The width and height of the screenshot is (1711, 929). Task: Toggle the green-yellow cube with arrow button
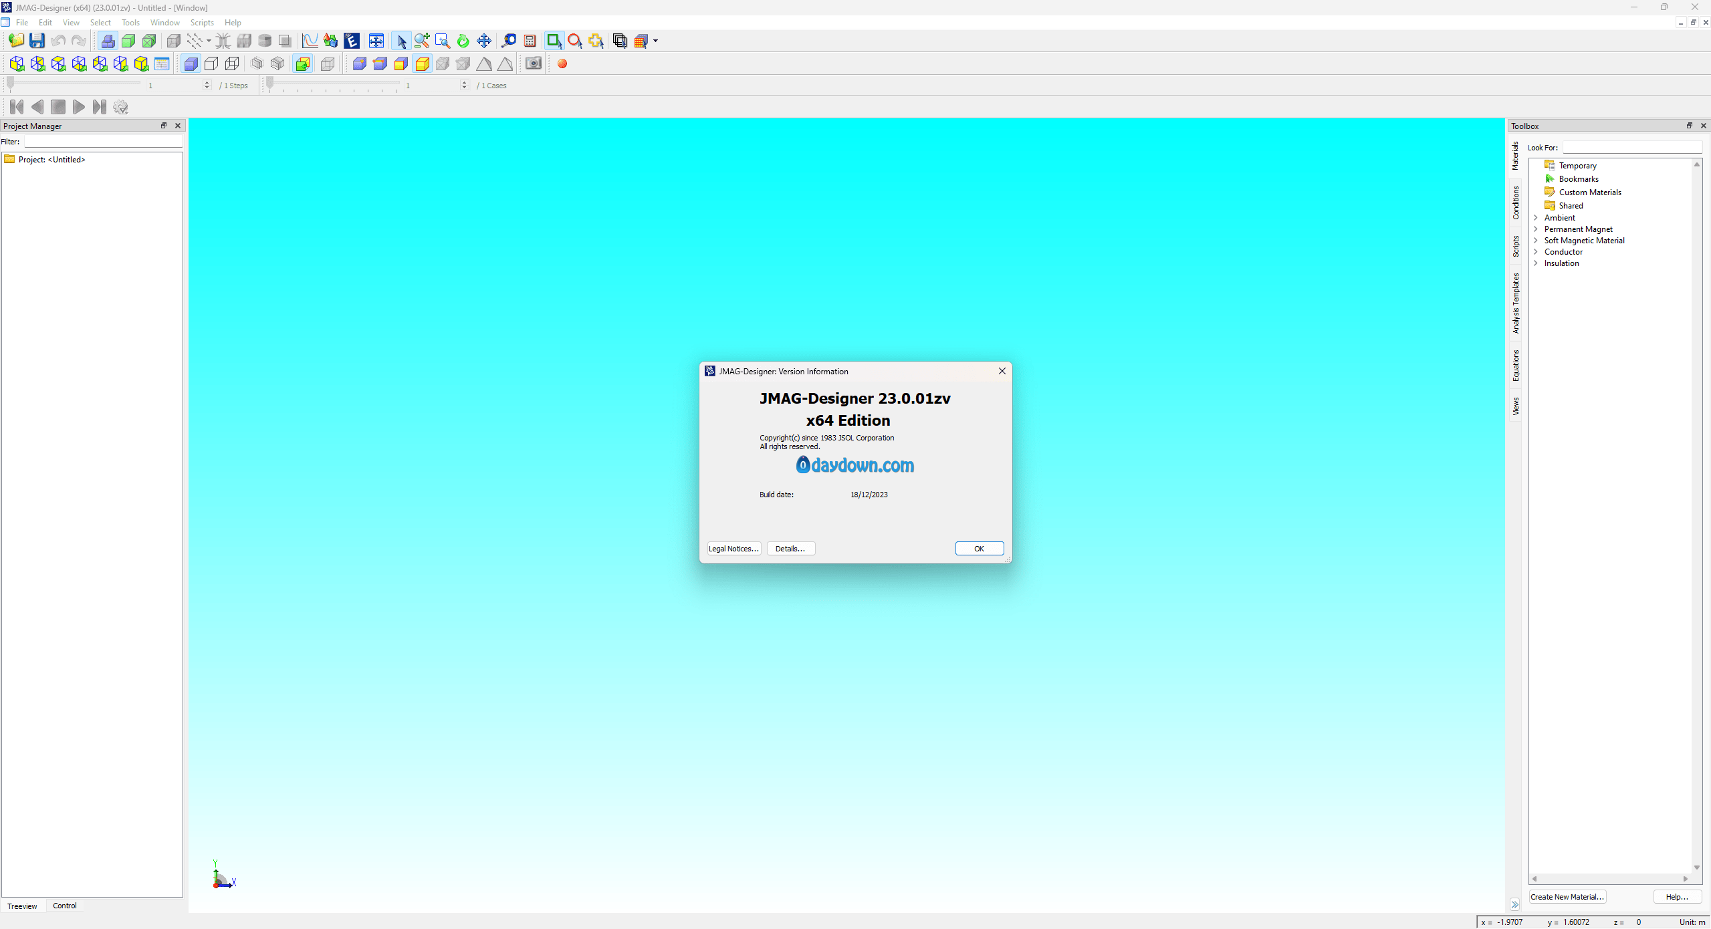coord(303,63)
